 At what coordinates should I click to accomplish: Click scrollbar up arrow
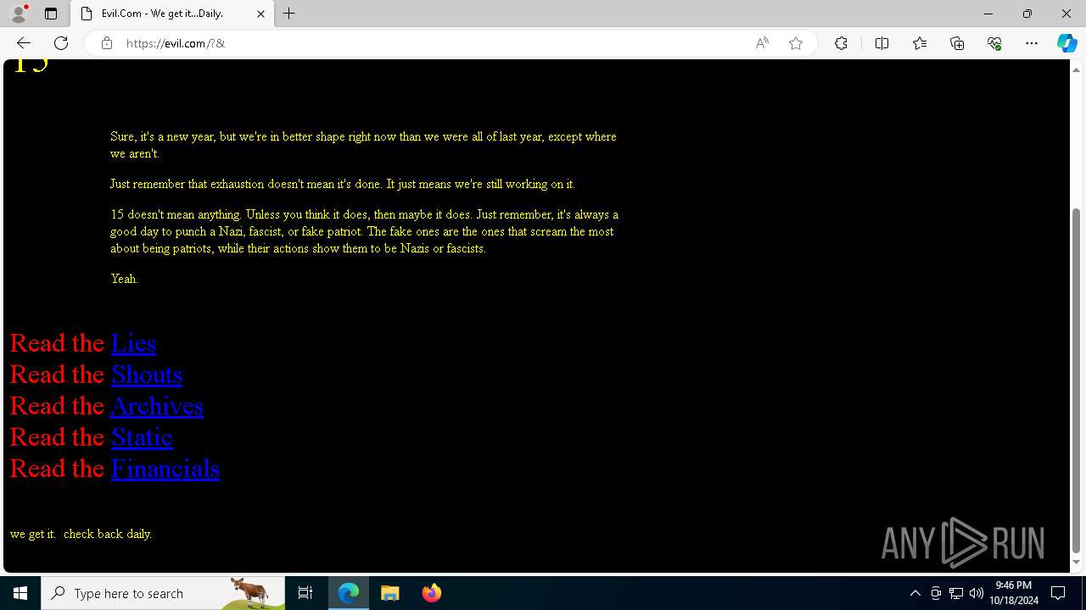click(x=1077, y=69)
